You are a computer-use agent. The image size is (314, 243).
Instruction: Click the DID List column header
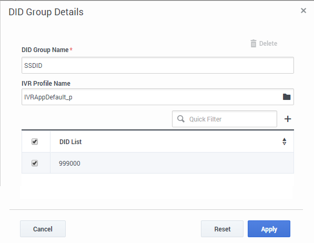click(70, 142)
